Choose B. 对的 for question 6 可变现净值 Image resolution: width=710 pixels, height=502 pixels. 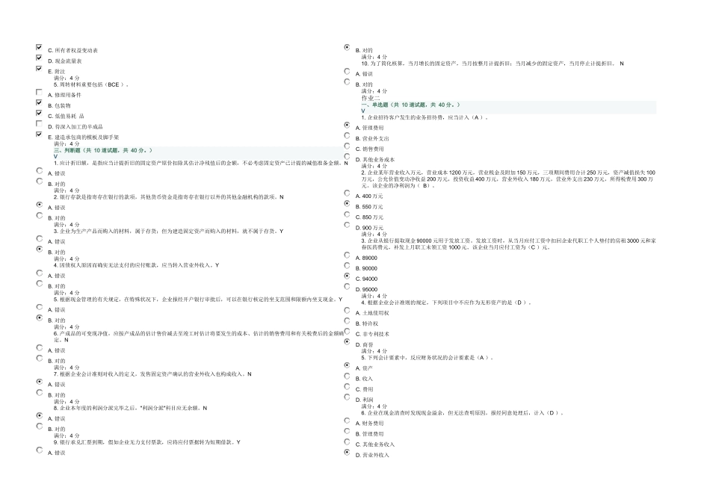[x=40, y=358]
